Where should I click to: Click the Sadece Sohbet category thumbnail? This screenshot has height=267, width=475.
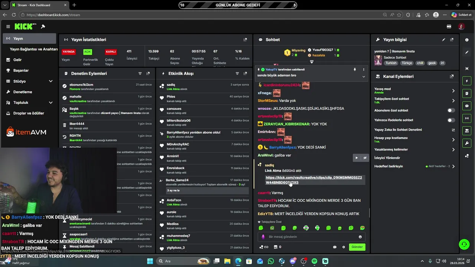point(378,60)
